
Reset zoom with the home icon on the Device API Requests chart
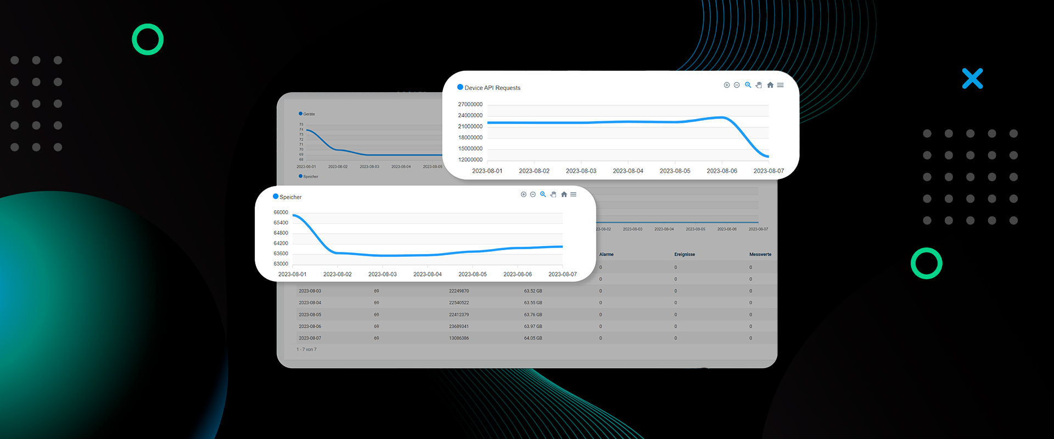click(770, 85)
